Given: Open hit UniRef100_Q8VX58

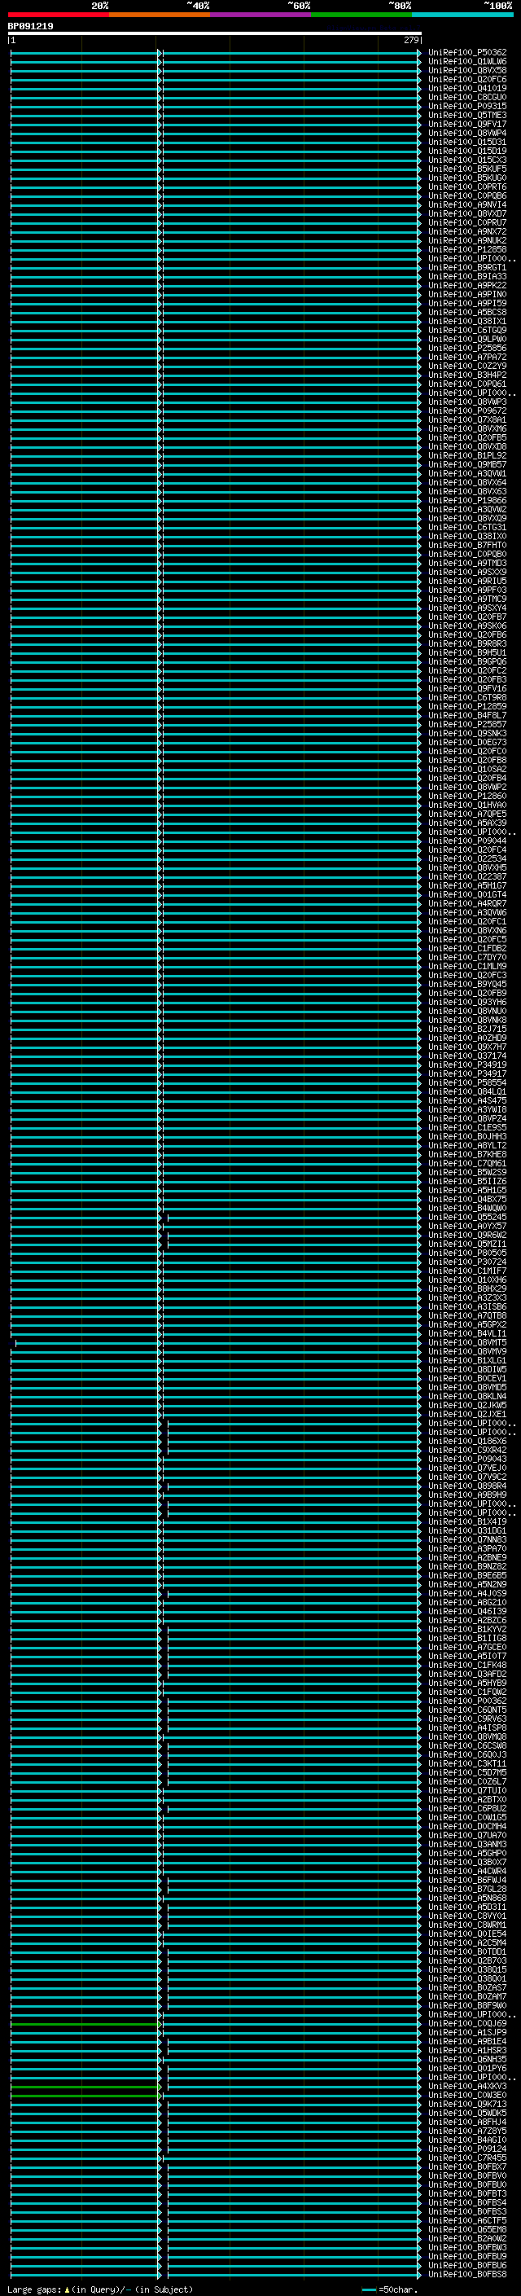Looking at the screenshot, I should coord(467,70).
